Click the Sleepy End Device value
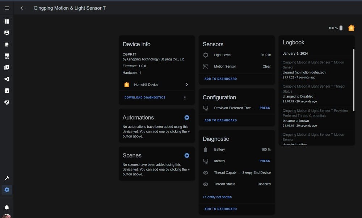This screenshot has width=362, height=218. click(256, 172)
